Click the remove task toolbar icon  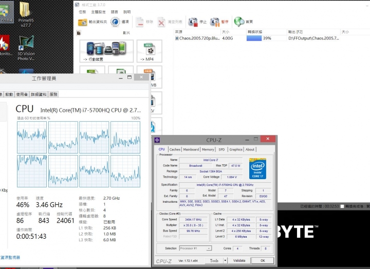point(140,22)
